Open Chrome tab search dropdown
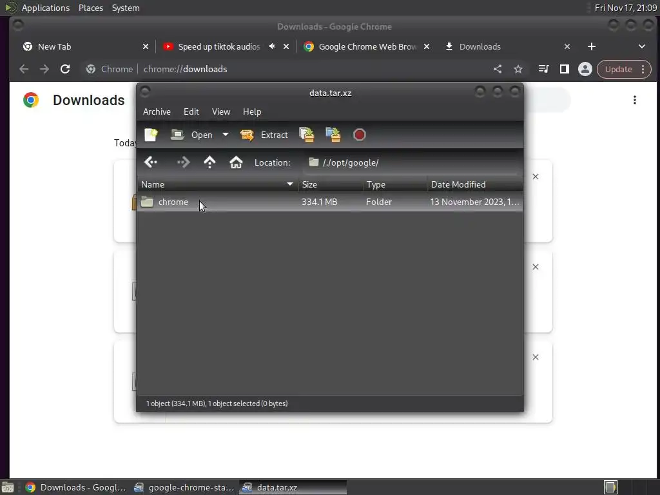 (641, 46)
